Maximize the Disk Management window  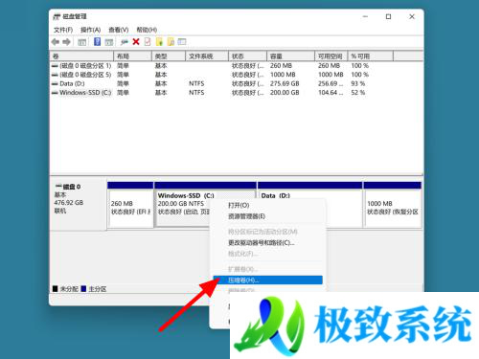[388, 16]
